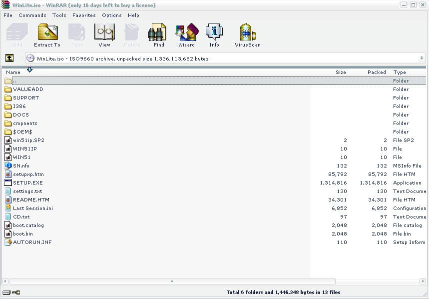
Task: Click the Last Session.ini file icon
Action: pos(8,208)
